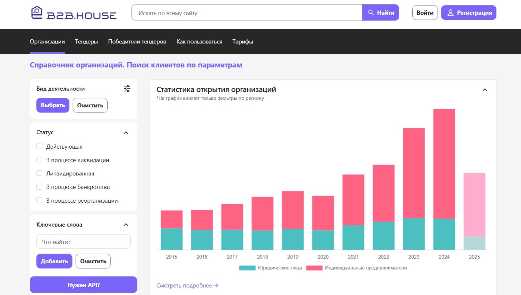Focus the site-wide search input field
The width and height of the screenshot is (521, 295).
click(247, 13)
